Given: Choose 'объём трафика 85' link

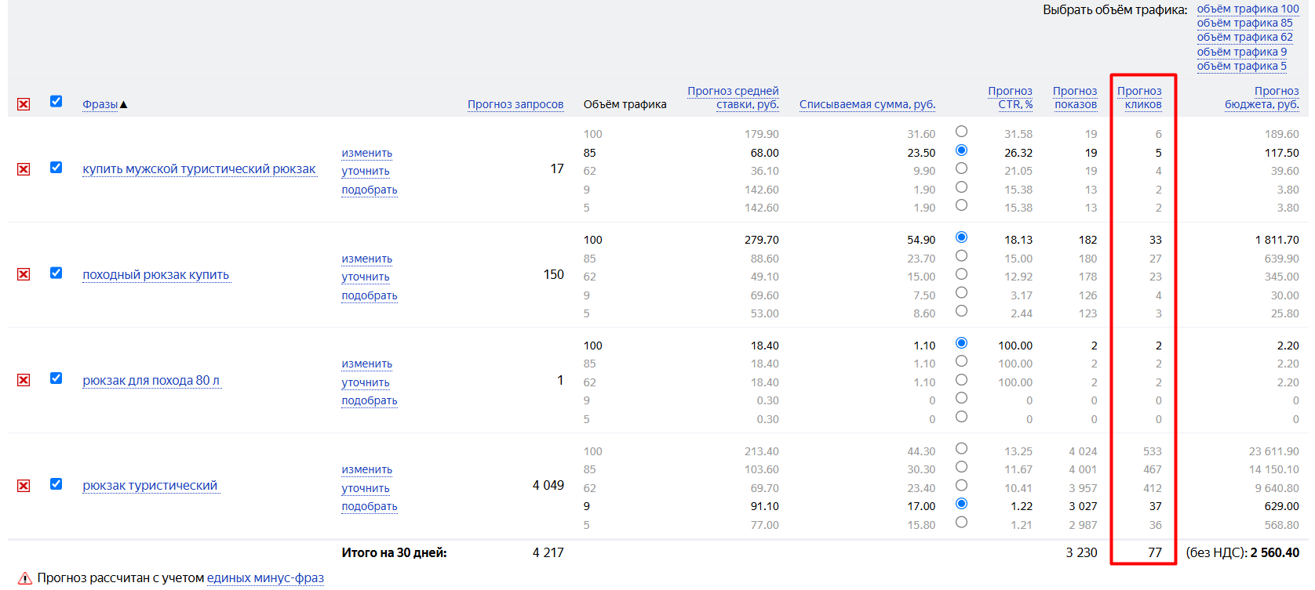Looking at the screenshot, I should pos(1244,23).
